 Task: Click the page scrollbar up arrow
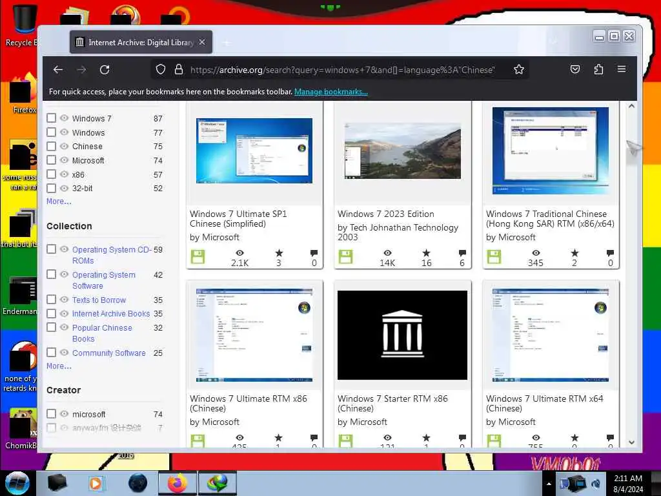[631, 107]
